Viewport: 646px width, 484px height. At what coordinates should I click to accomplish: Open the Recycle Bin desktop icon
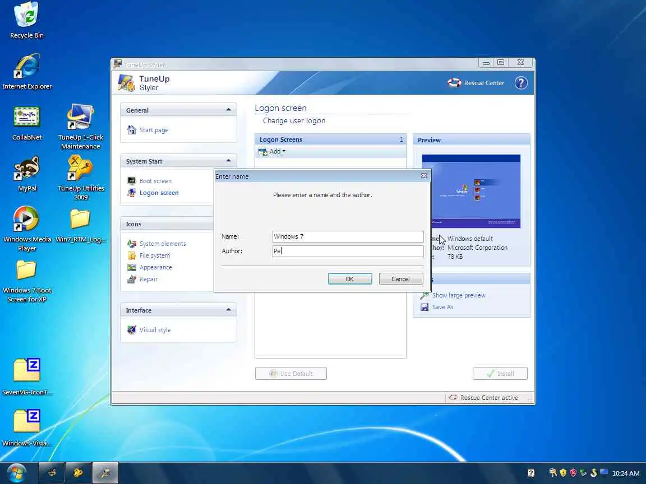[x=27, y=20]
